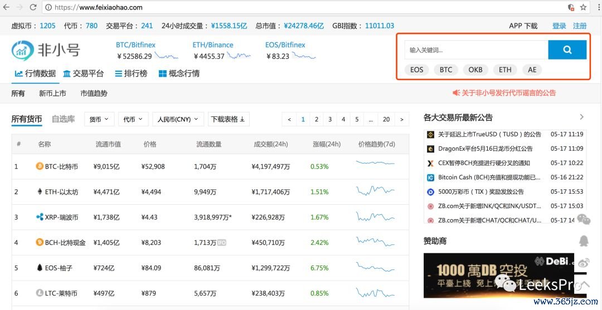
Task: Open the 人民币(CNY) currency dropdown
Action: (x=178, y=119)
